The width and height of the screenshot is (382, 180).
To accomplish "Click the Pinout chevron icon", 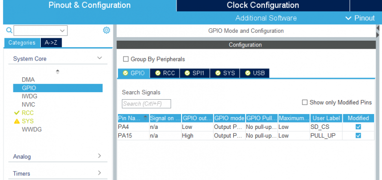I will (349, 18).
